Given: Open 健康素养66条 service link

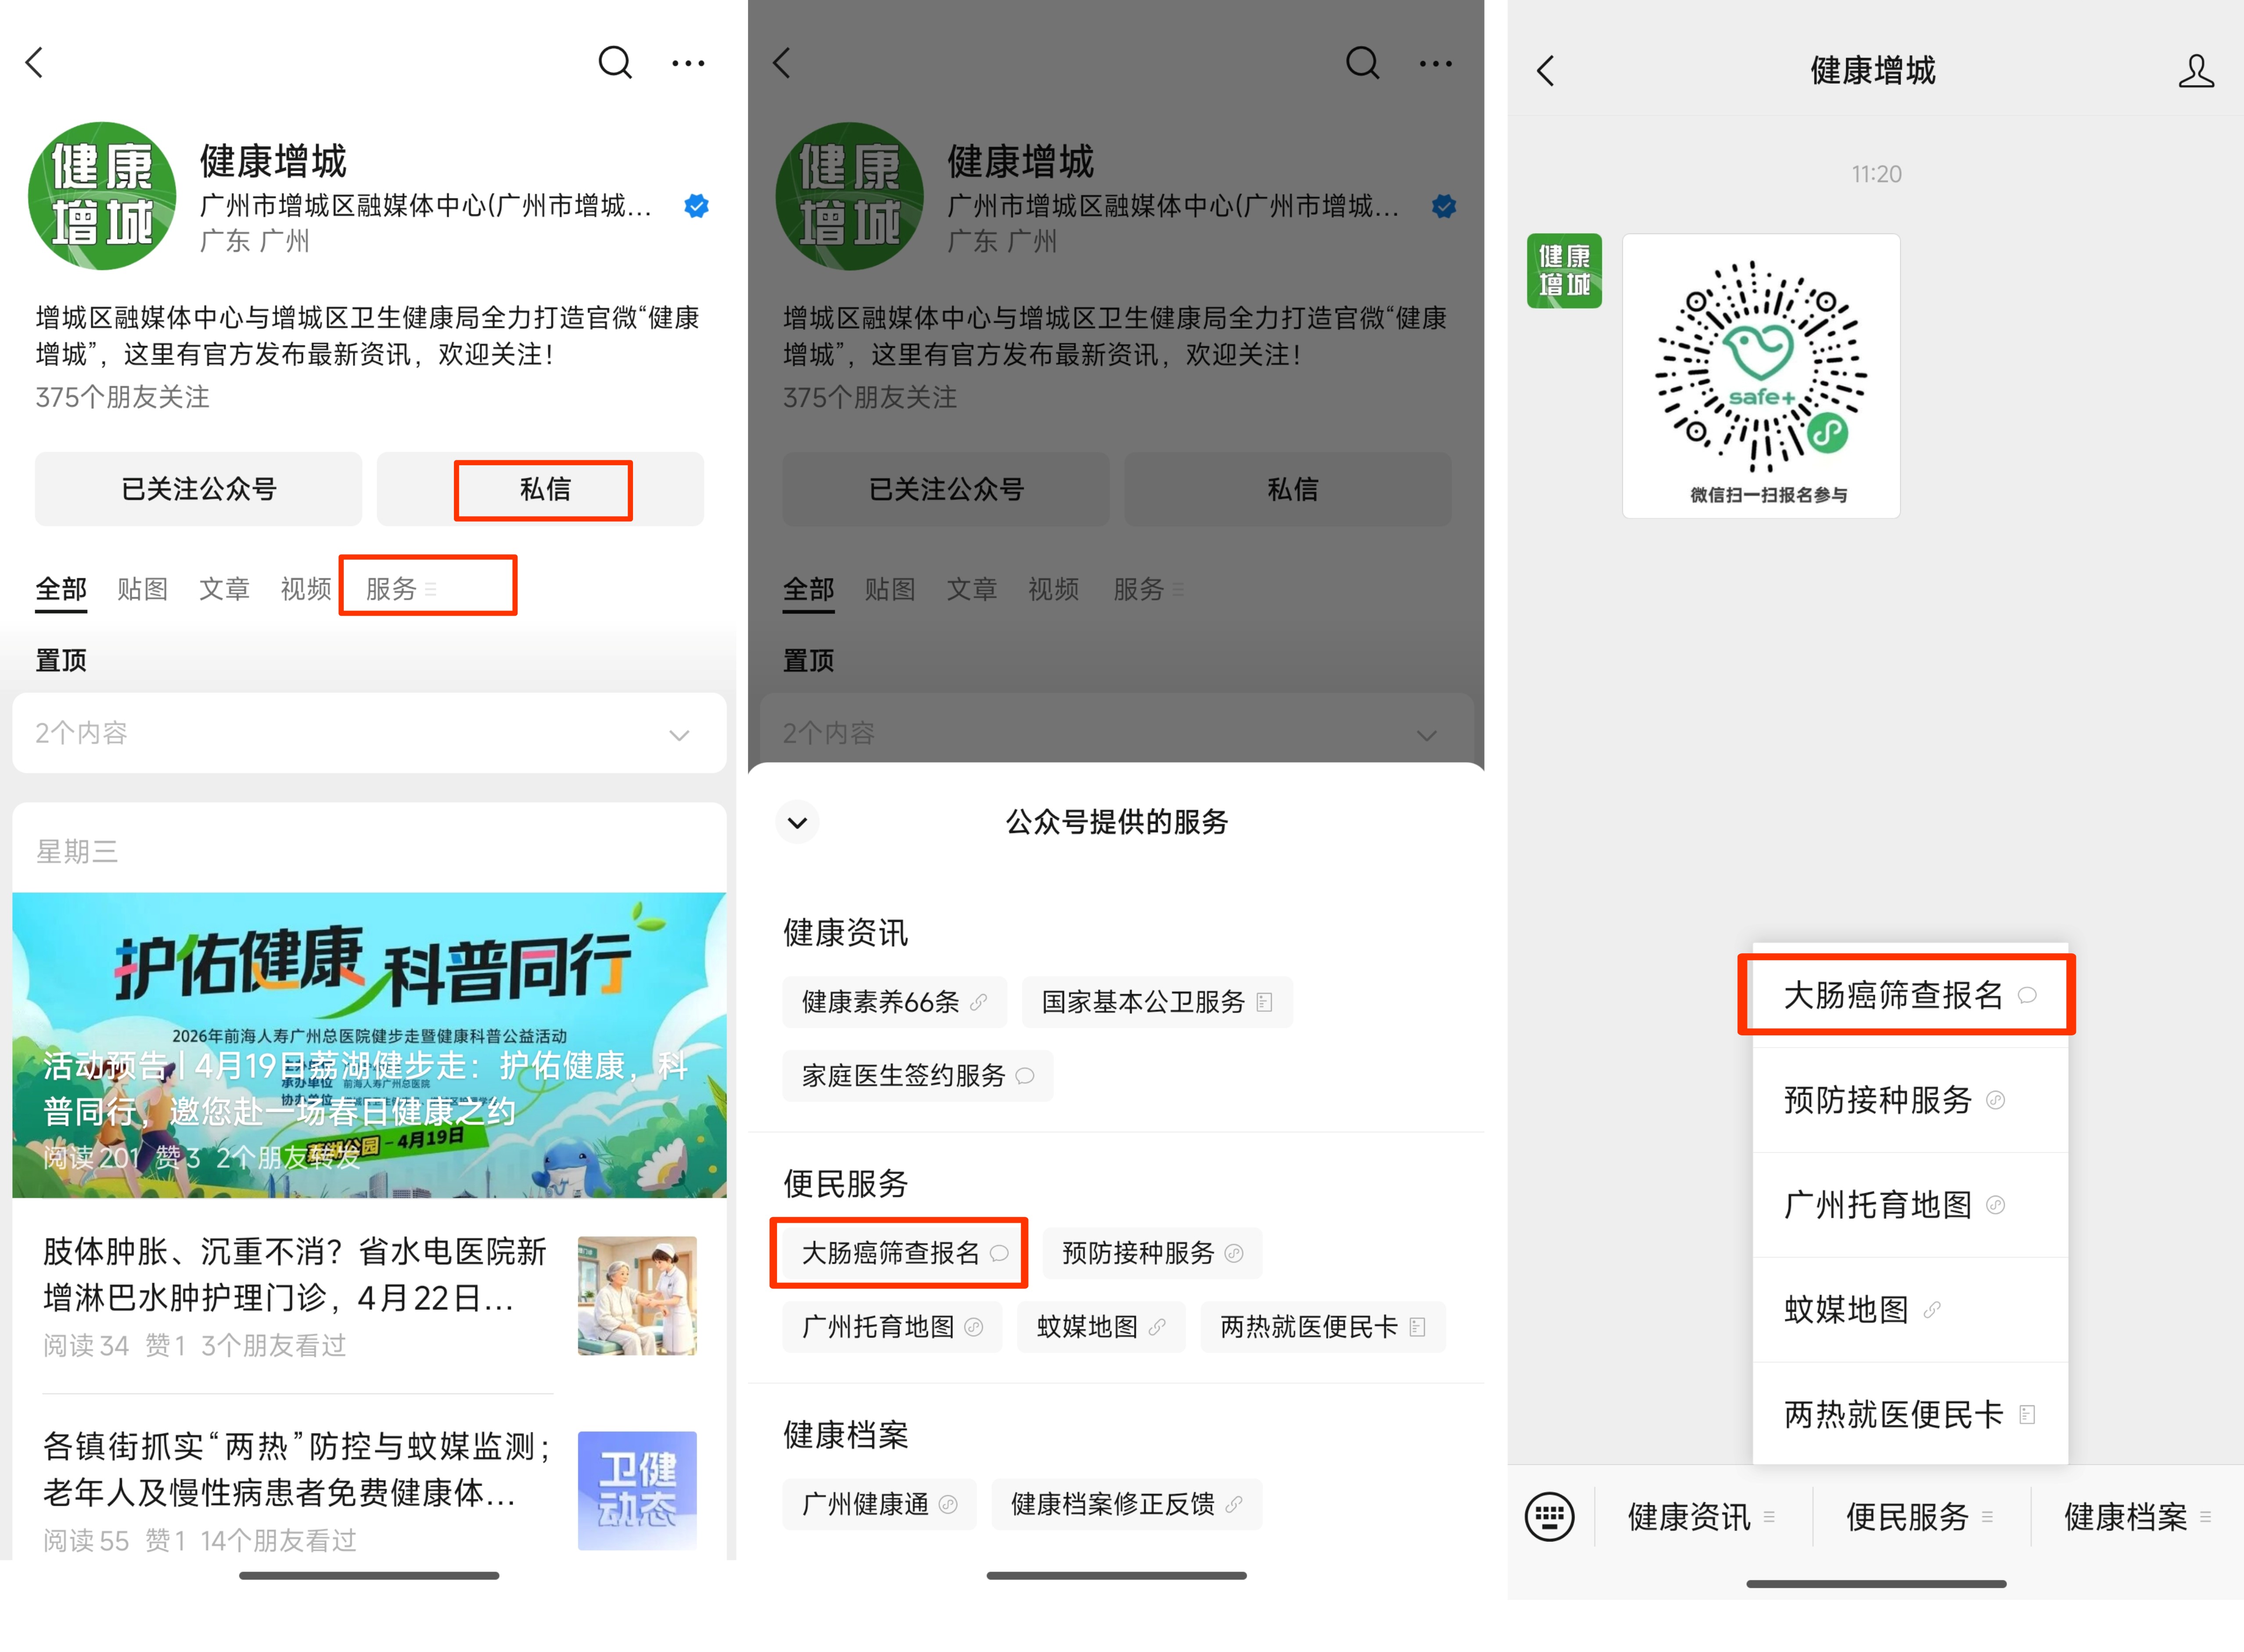Looking at the screenshot, I should pos(894,1001).
